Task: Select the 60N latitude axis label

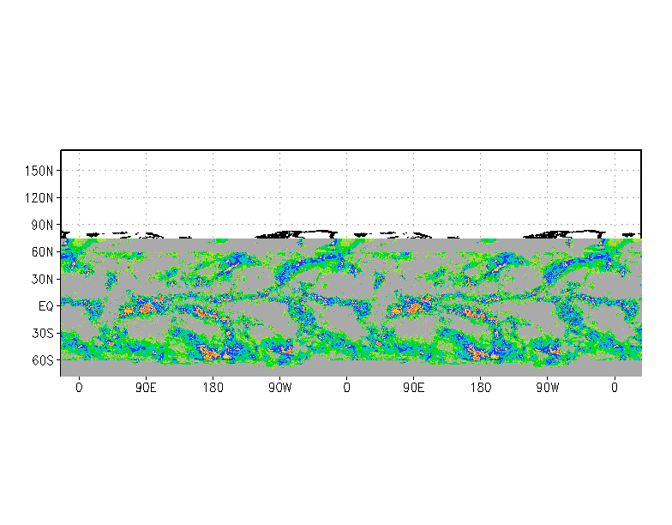Action: [43, 252]
